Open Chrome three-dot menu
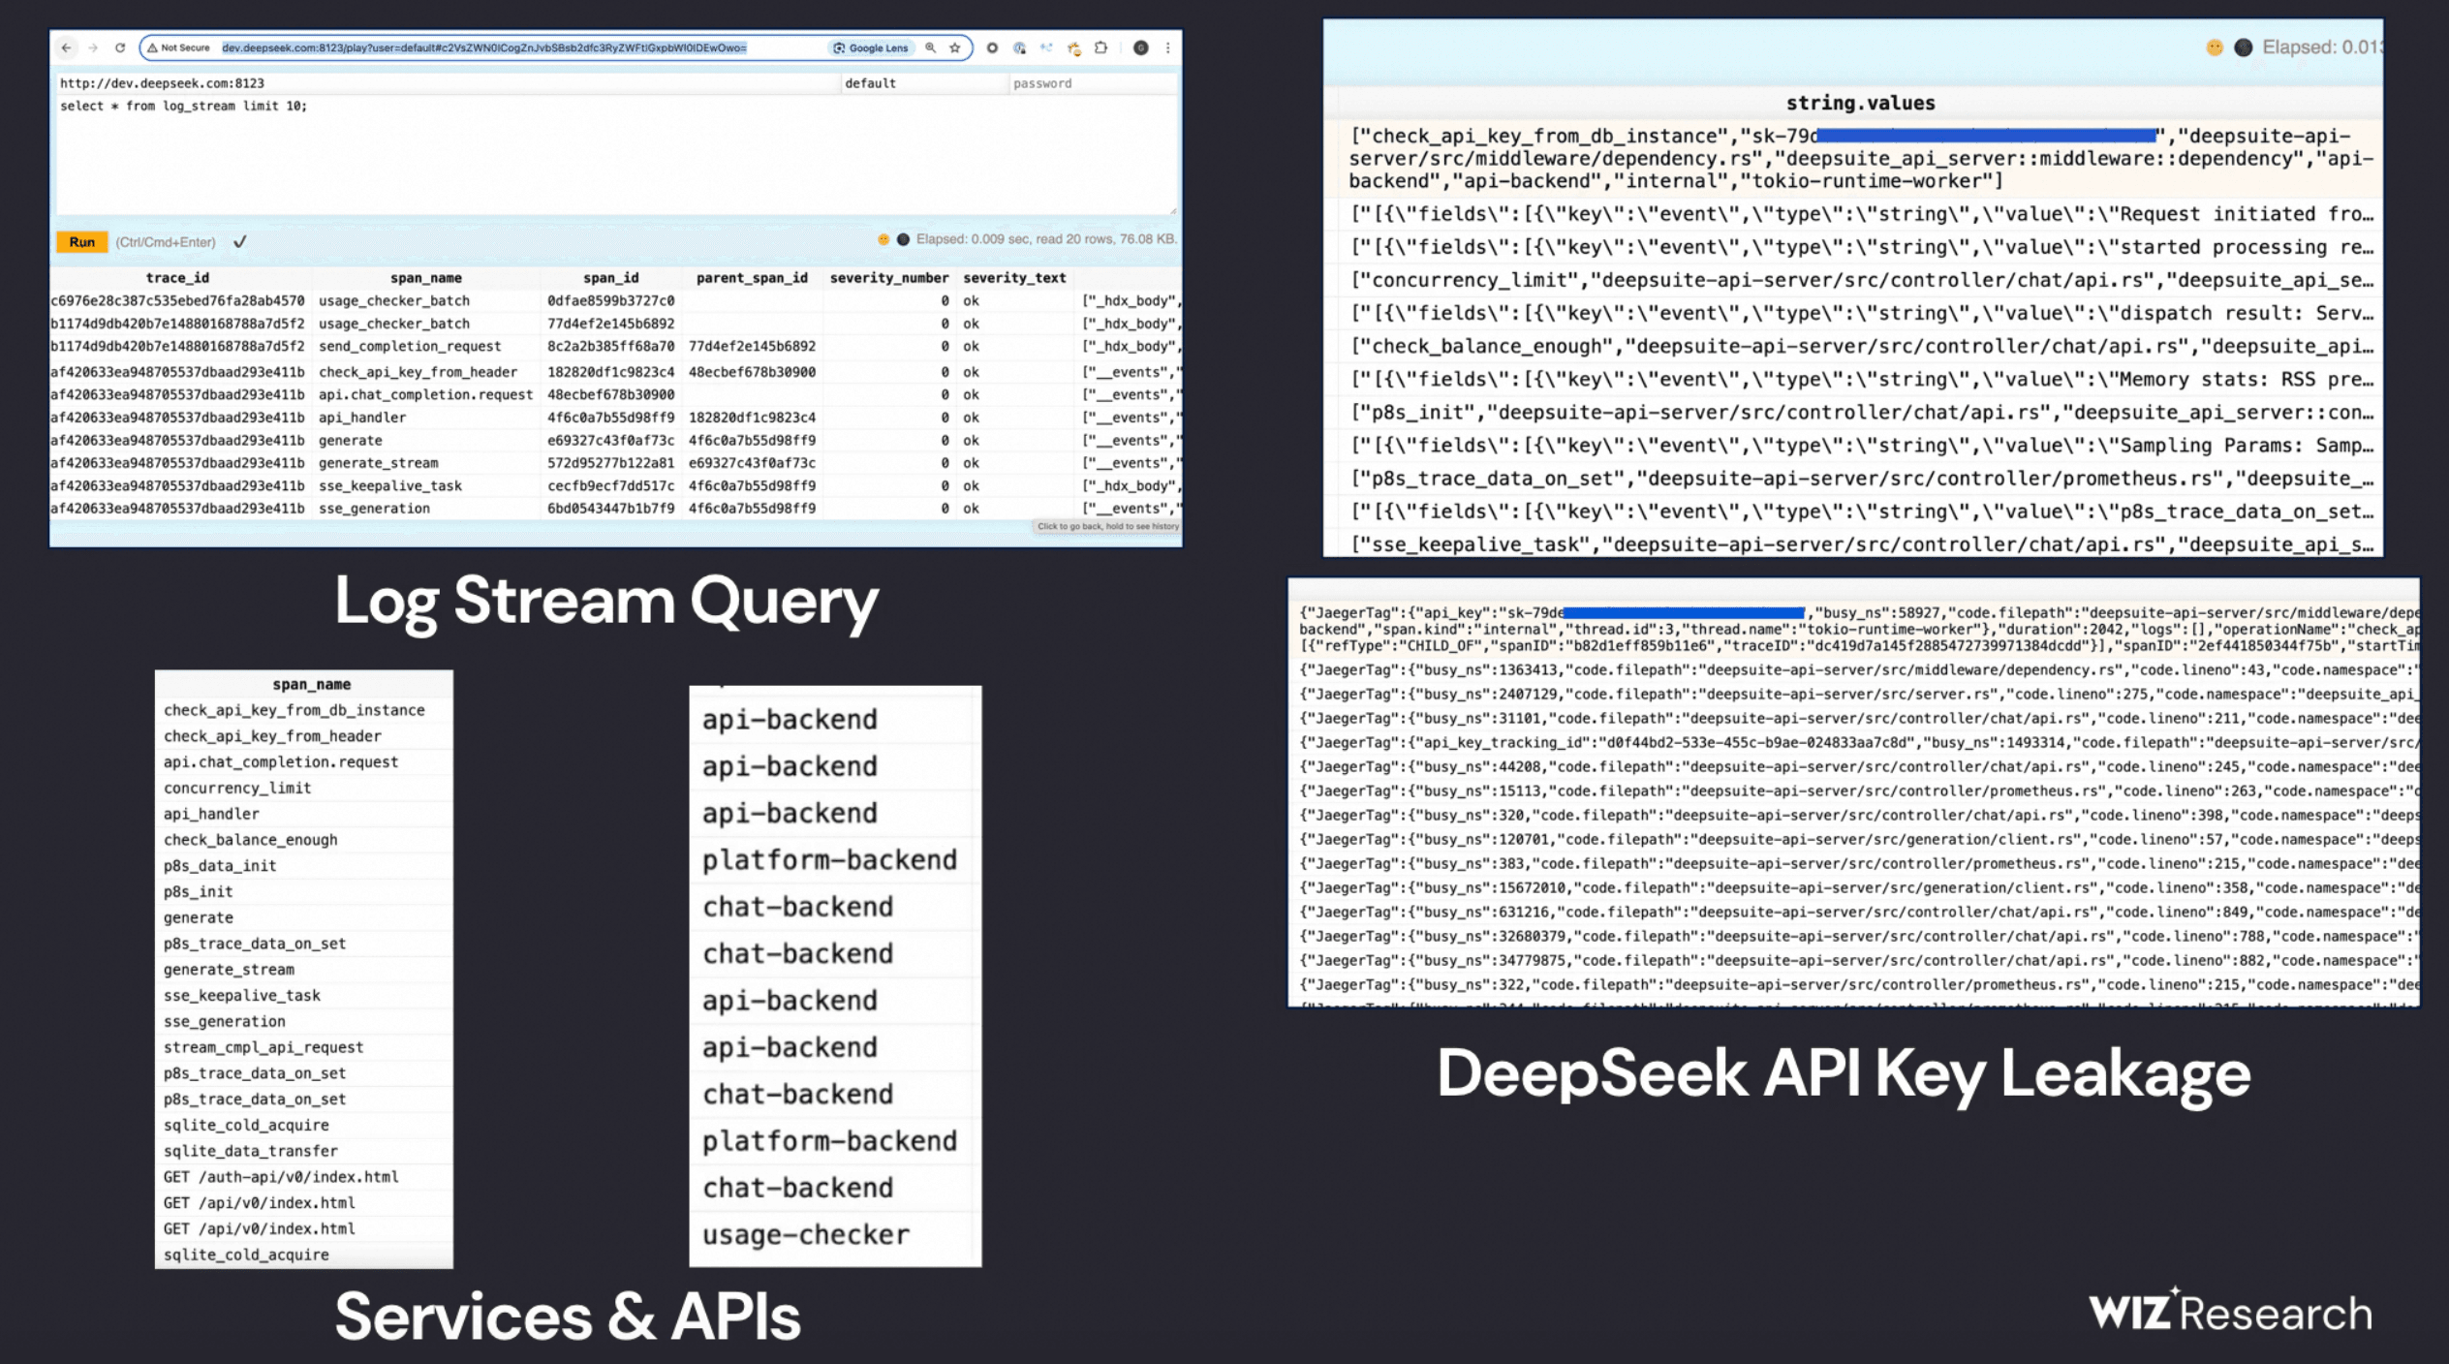Image resolution: width=2449 pixels, height=1364 pixels. click(x=1168, y=47)
